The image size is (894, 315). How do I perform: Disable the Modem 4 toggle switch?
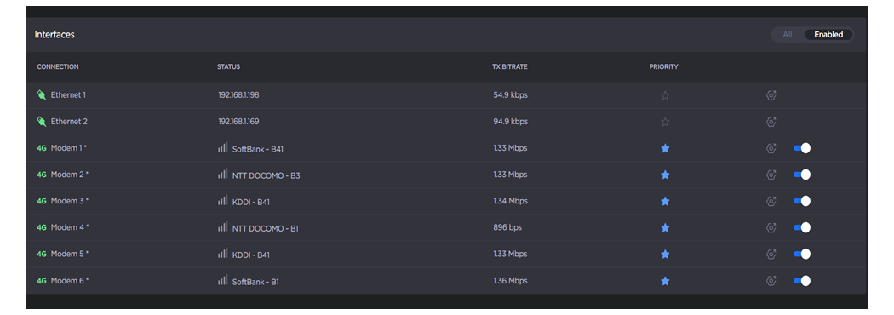pos(802,227)
